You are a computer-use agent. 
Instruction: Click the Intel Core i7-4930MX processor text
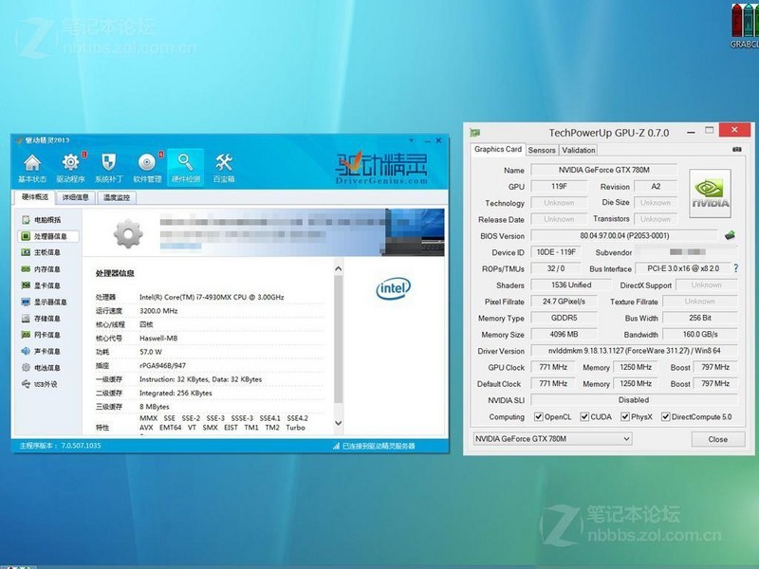point(212,297)
